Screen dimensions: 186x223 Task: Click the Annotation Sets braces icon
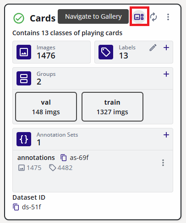[24, 139]
